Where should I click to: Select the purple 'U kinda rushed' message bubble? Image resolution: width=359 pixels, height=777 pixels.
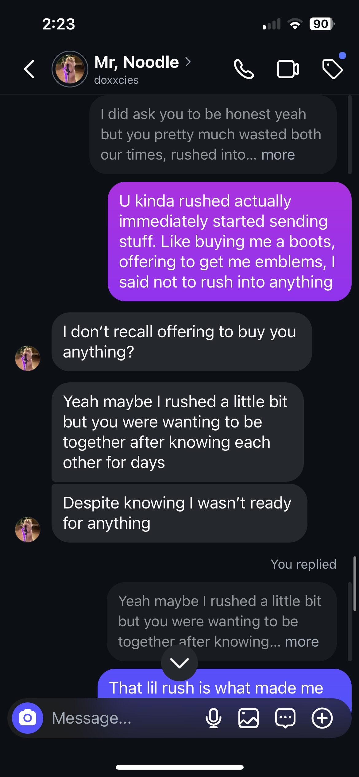229,241
